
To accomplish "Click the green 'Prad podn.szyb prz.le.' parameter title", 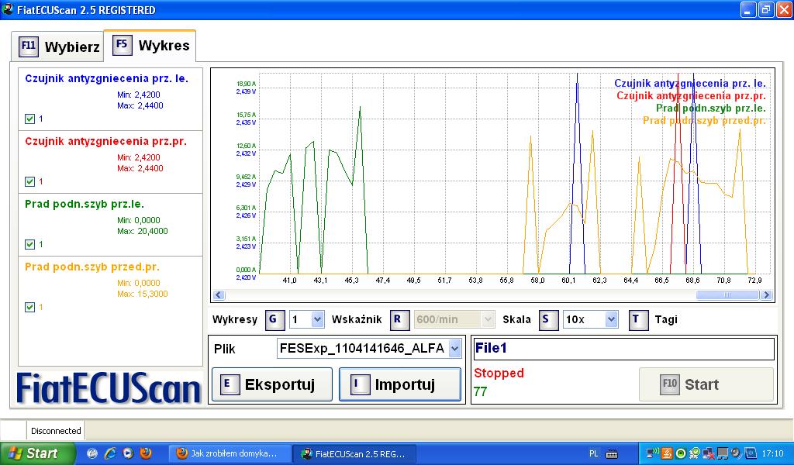I will pos(85,204).
